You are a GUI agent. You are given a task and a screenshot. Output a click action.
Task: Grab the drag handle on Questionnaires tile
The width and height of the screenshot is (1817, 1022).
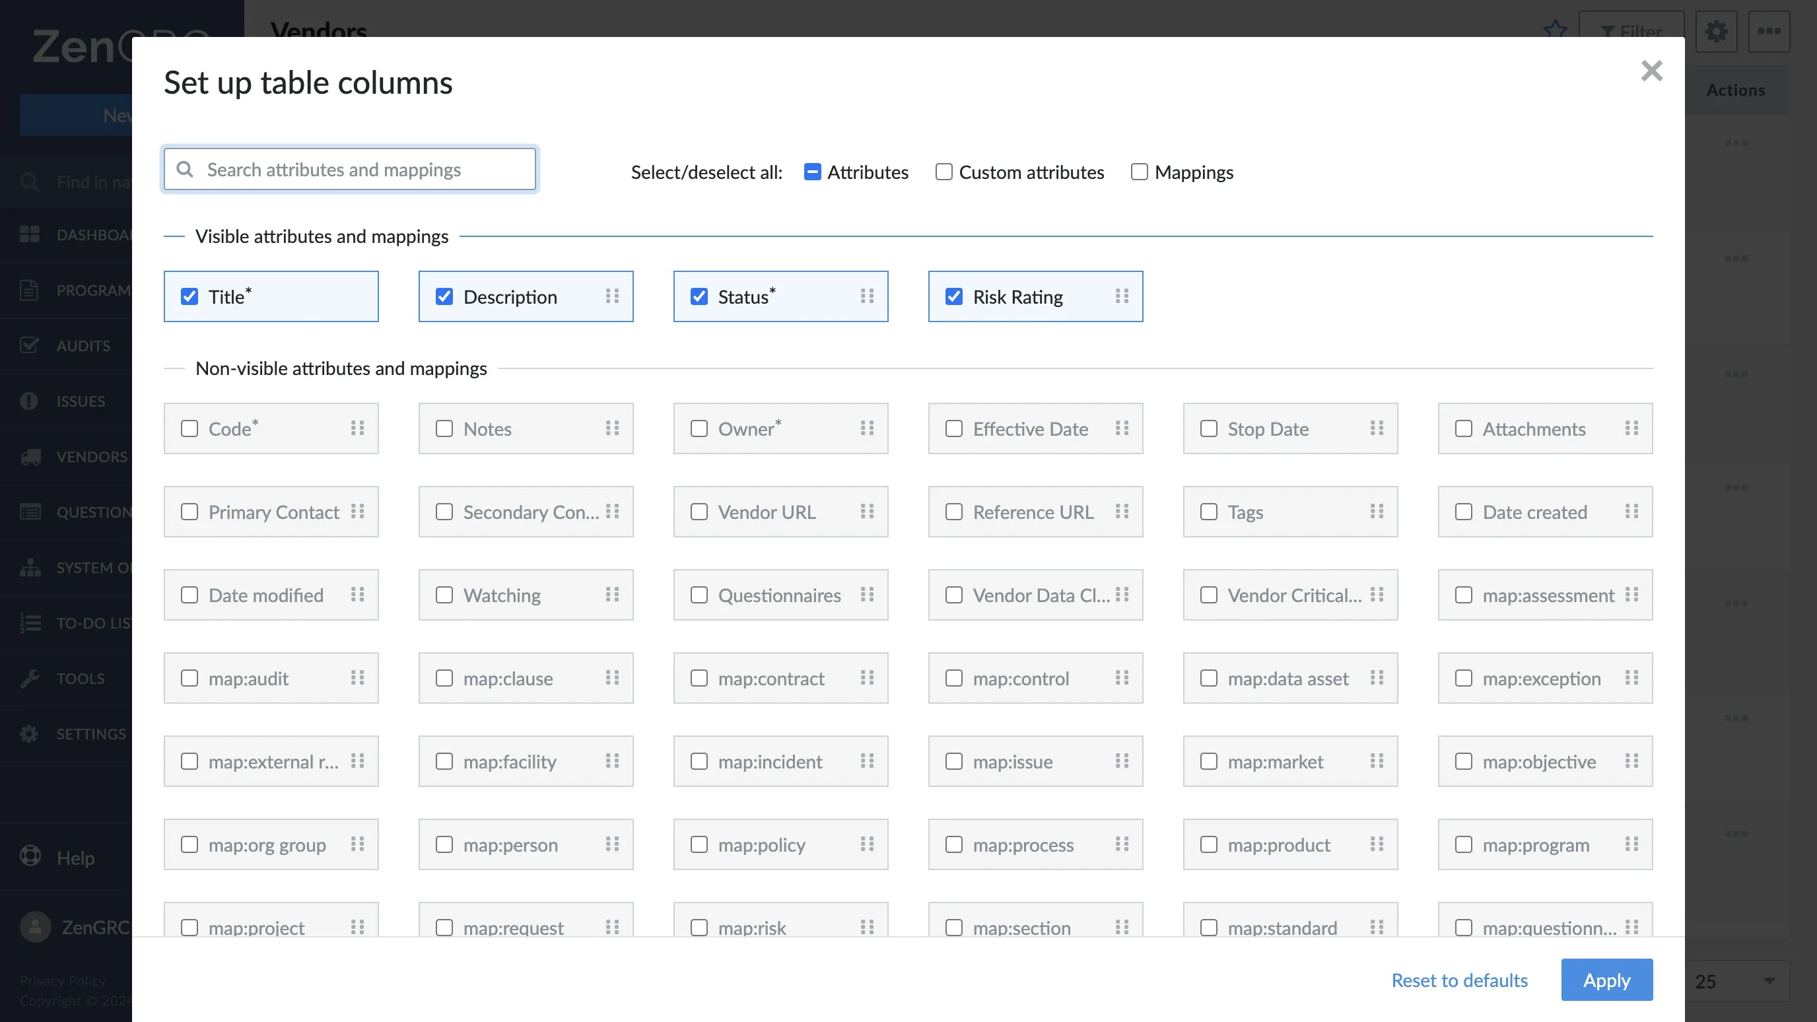pyautogui.click(x=867, y=595)
